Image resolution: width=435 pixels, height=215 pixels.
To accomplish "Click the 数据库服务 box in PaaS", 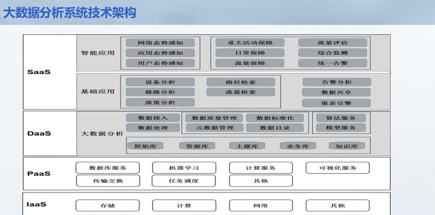I will 108,168.
